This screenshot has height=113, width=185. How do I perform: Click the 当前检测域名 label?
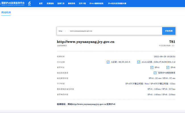point(62,46)
